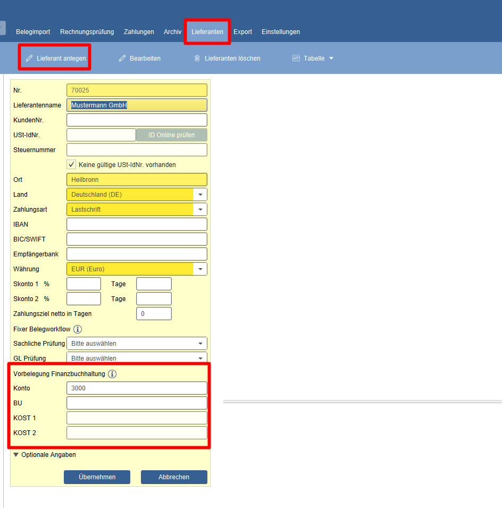Click the Skonto 1 Tage field
This screenshot has height=508, width=502.
pyautogui.click(x=154, y=284)
